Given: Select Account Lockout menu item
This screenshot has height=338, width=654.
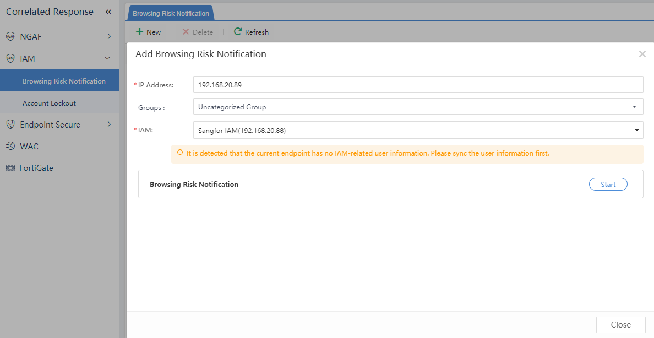Looking at the screenshot, I should (x=49, y=103).
